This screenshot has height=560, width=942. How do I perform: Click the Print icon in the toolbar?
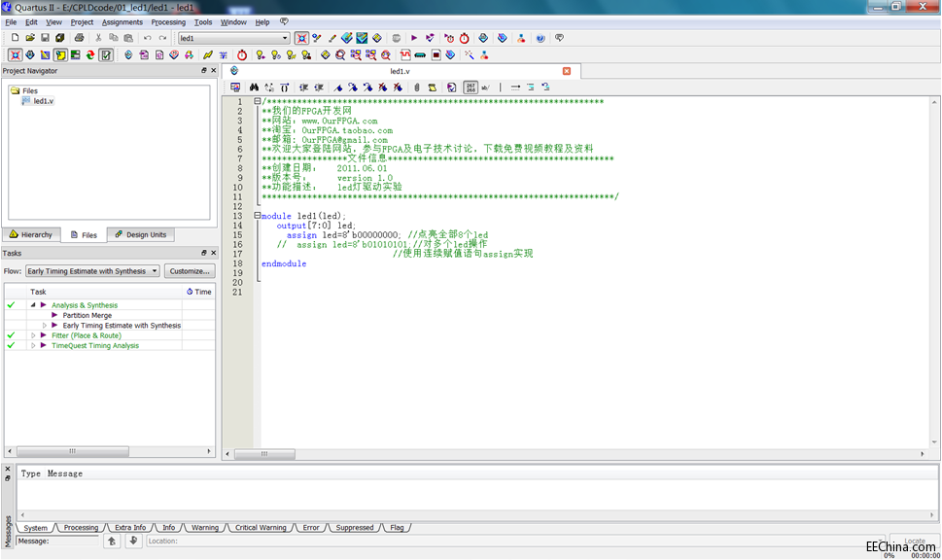[x=79, y=38]
